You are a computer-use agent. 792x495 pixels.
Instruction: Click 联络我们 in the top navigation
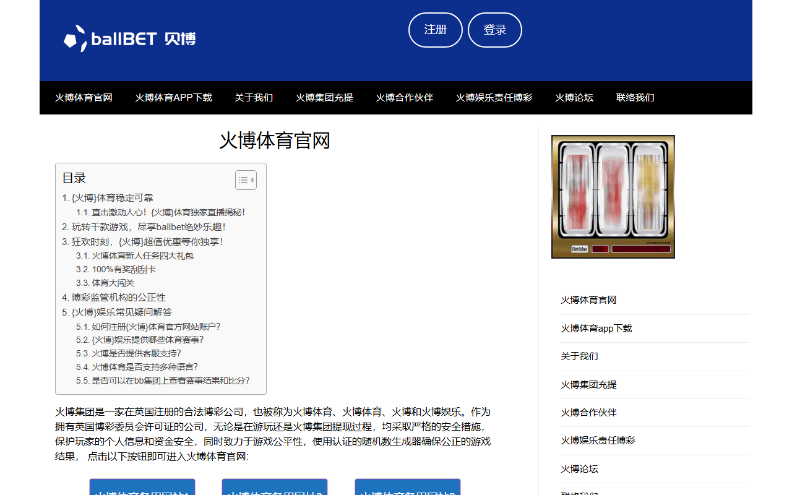click(x=635, y=98)
